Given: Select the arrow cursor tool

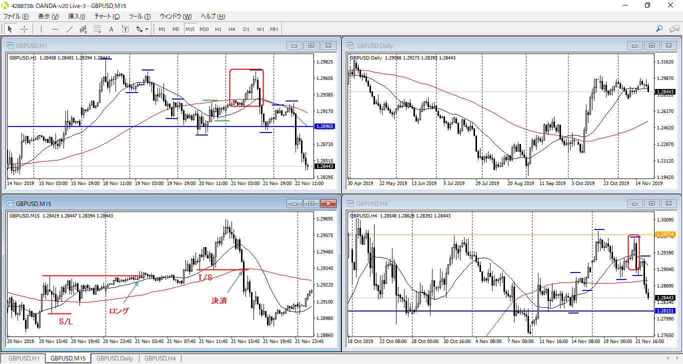Looking at the screenshot, I should pos(10,29).
